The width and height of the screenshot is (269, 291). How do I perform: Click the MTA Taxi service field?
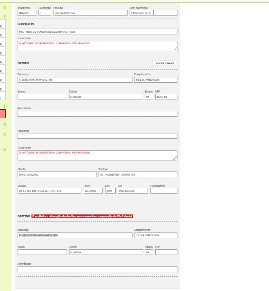point(97,32)
